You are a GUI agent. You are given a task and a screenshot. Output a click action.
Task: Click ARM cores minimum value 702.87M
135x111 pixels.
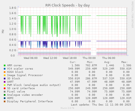tap(91, 65)
